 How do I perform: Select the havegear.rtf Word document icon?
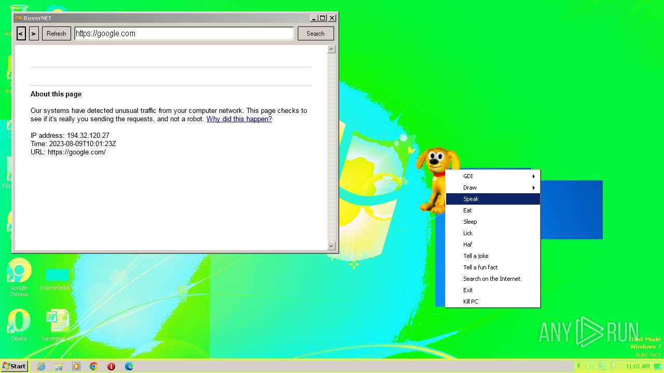click(x=57, y=325)
